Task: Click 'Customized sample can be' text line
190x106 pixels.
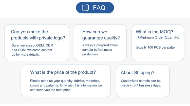Action: click(x=141, y=81)
